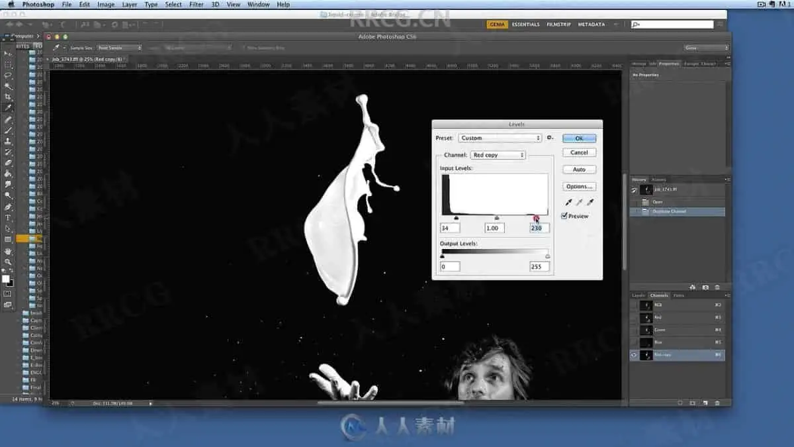Select the Type tool
The width and height of the screenshot is (794, 447).
point(8,217)
